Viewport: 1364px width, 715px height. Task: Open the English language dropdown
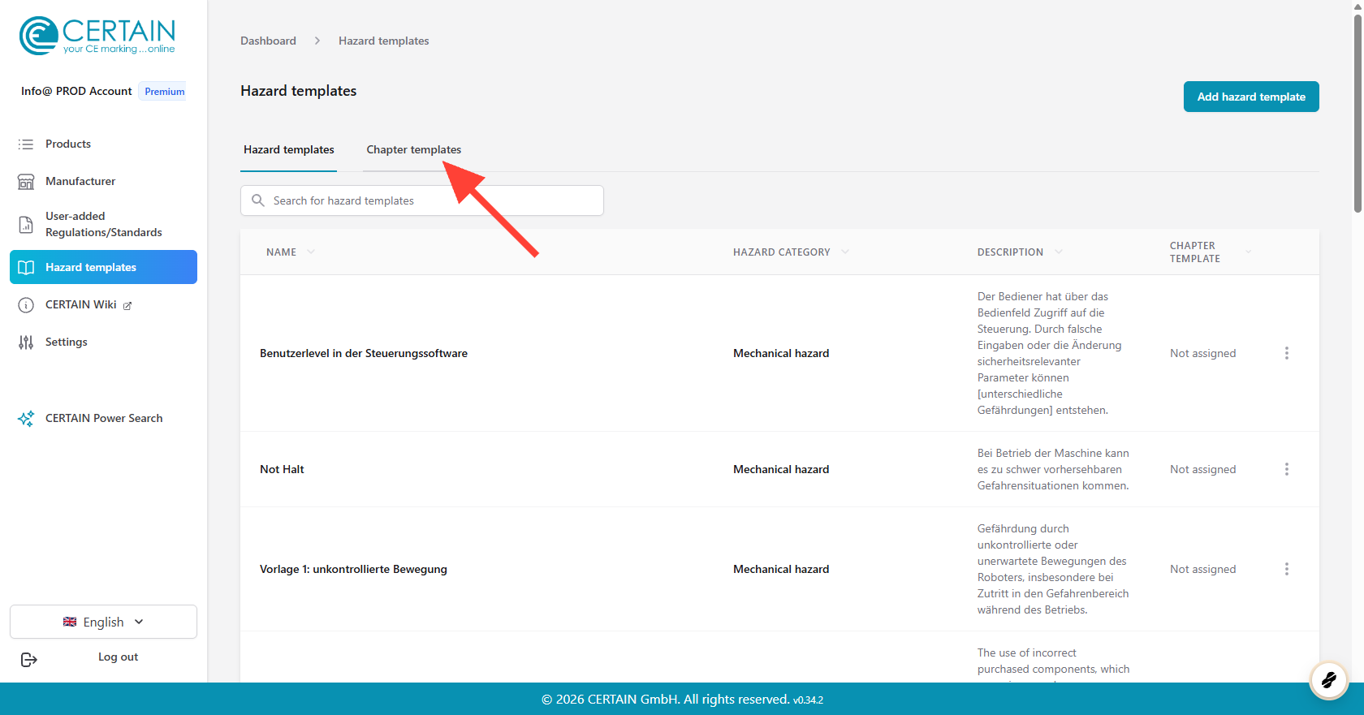[x=103, y=622]
